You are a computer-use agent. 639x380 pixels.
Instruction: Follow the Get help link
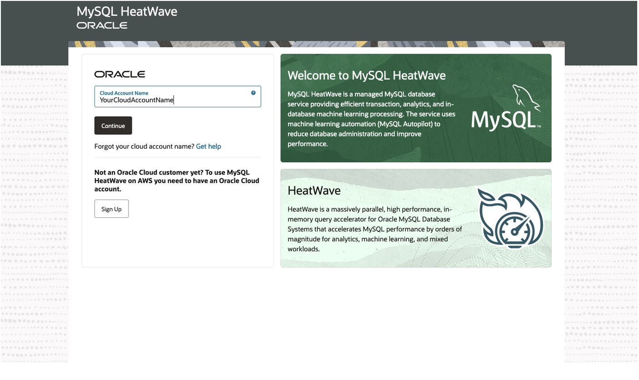209,146
